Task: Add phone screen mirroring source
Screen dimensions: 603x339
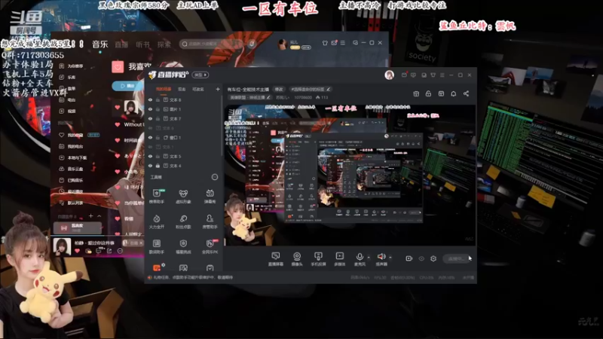Action: click(318, 259)
